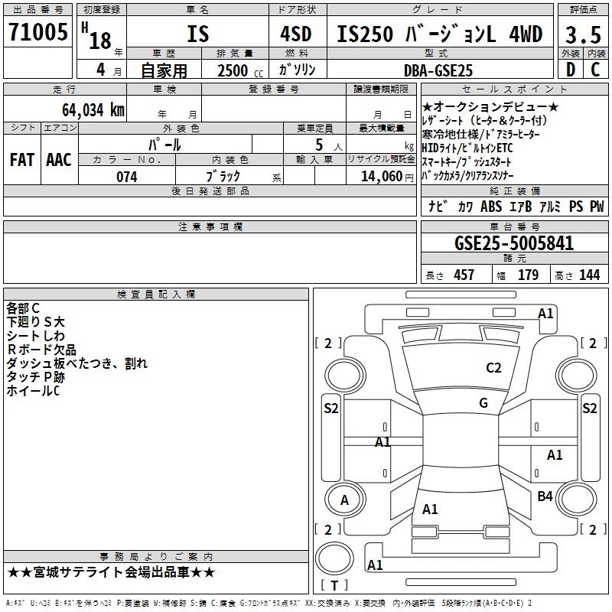Click the note ダッシュ板べたつき、割れ
Viewport: 612px width, 612px height.
point(77,363)
